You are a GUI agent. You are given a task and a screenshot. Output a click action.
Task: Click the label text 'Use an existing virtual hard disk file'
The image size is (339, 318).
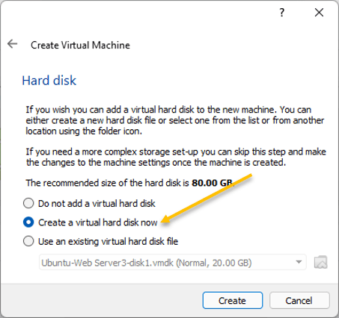tap(108, 241)
